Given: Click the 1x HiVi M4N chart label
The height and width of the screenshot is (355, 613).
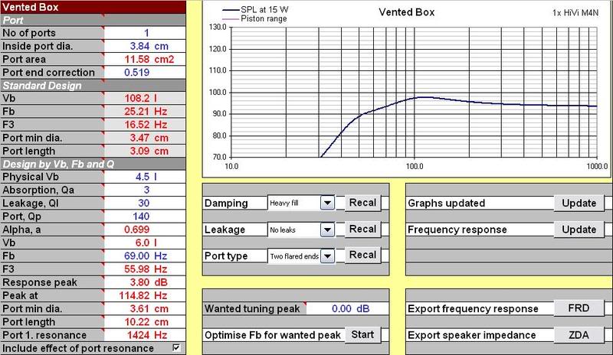Looking at the screenshot, I should [575, 13].
